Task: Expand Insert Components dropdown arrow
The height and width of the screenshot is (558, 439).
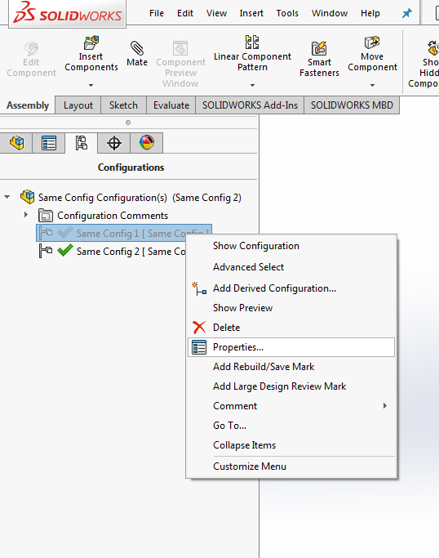Action: [91, 85]
